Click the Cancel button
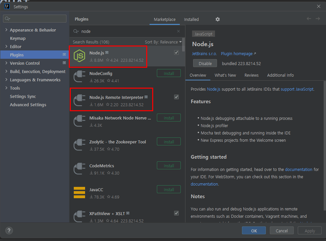The height and width of the screenshot is (241, 326). click(282, 231)
